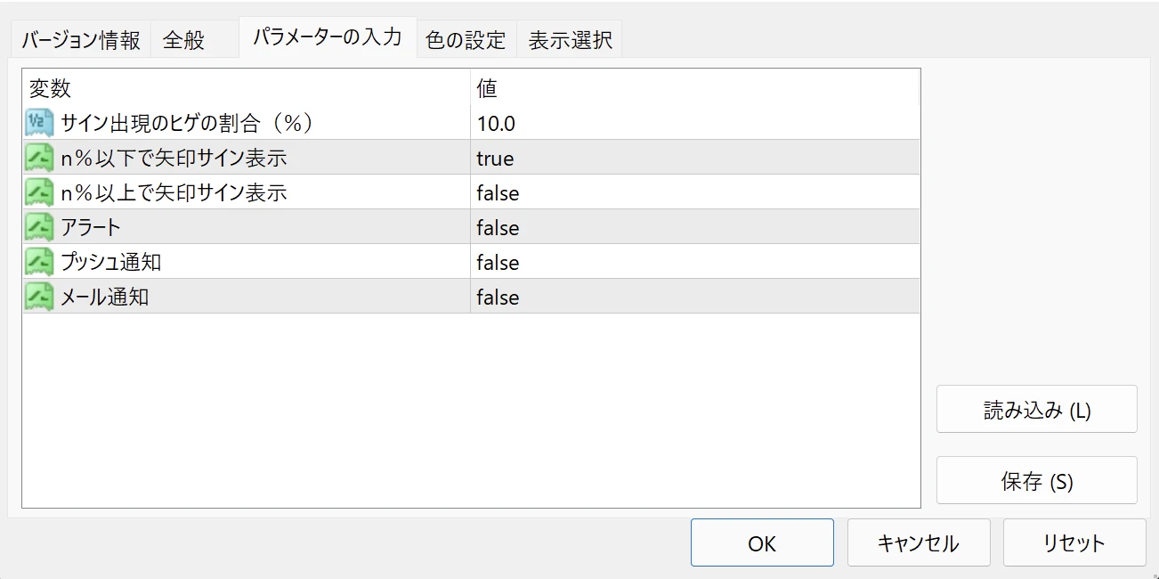Select the false value of メール通知 row

click(x=498, y=298)
